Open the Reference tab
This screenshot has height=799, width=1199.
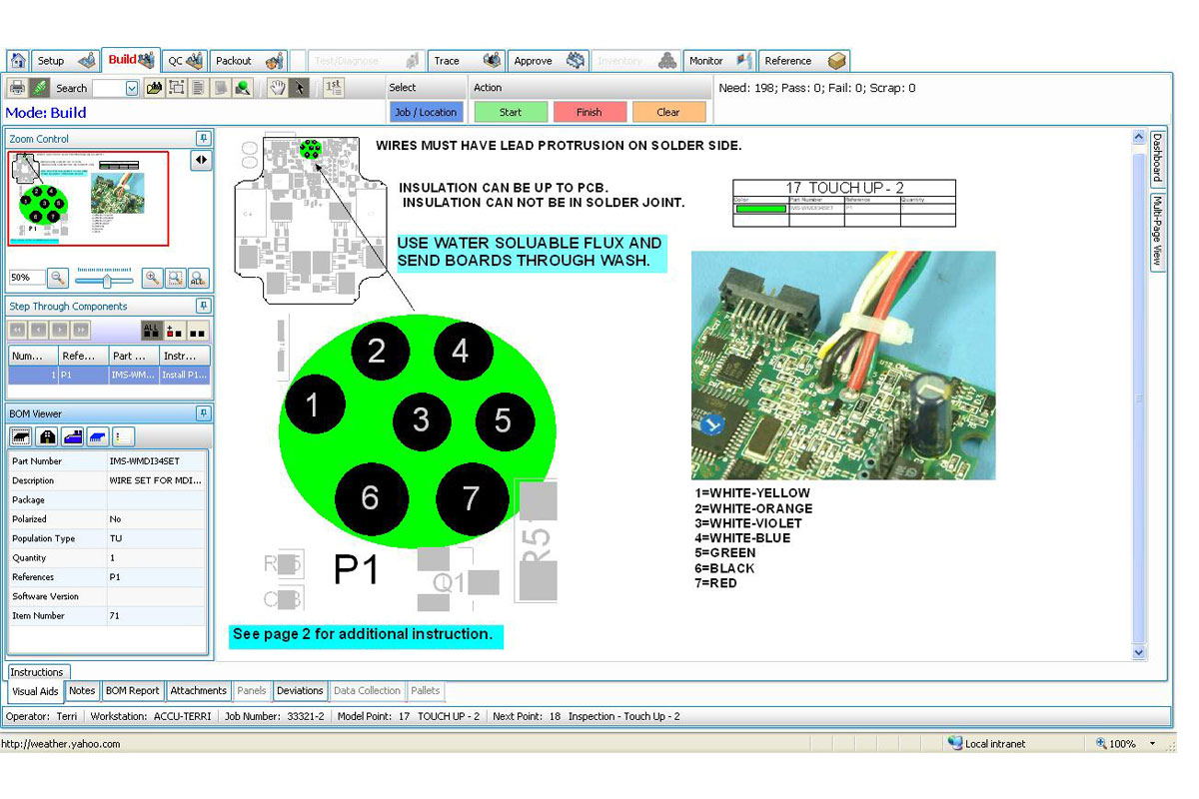pos(804,61)
